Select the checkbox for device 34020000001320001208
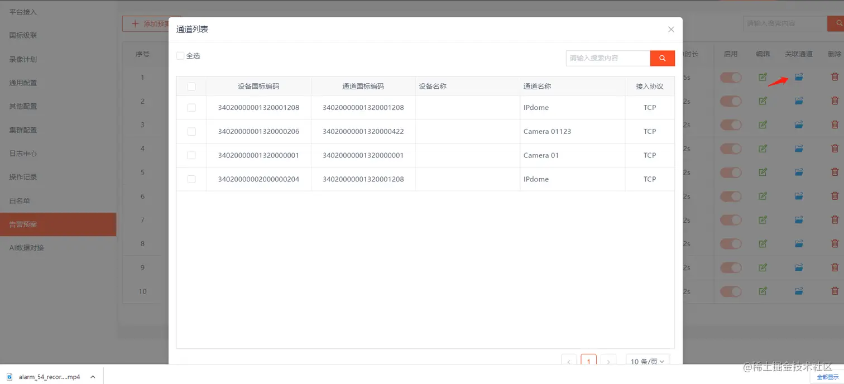Viewport: 844px width, 384px height. tap(191, 107)
